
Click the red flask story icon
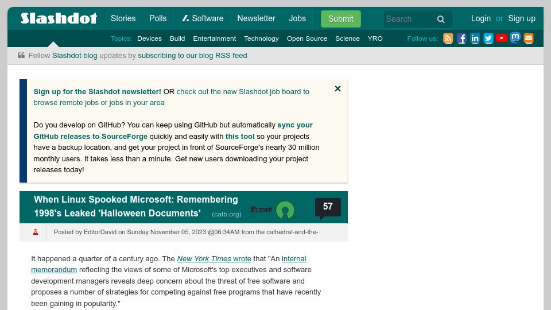[x=36, y=232]
